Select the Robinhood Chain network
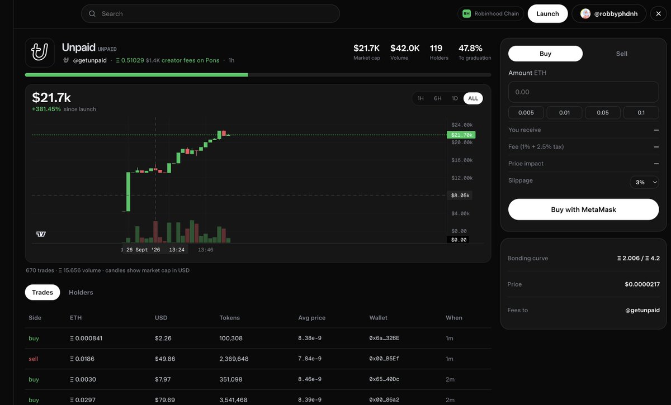The height and width of the screenshot is (405, 671). coord(490,13)
